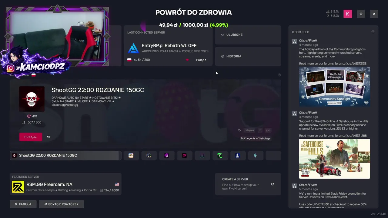Connect to EntryRP.pl with Połącz
388x218 pixels.
(x=201, y=60)
